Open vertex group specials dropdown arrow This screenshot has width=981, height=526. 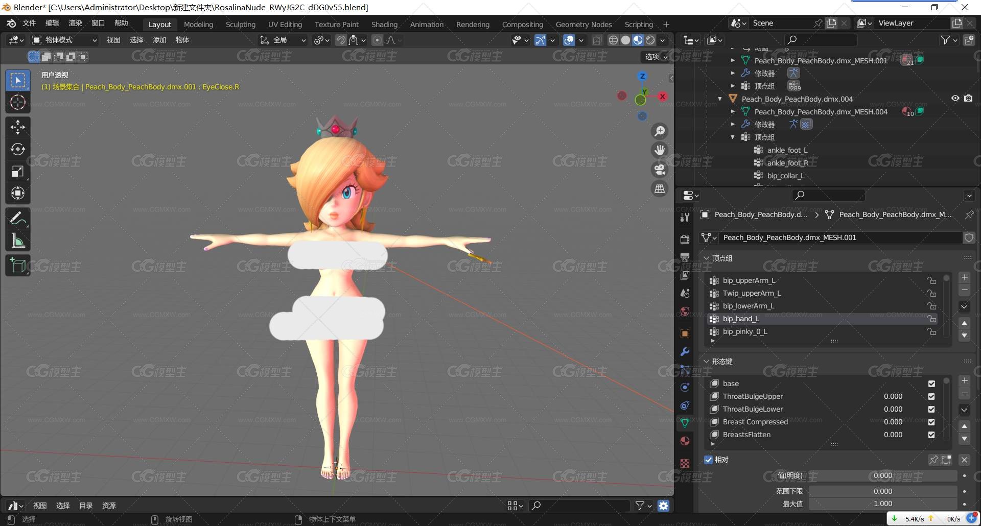pyautogui.click(x=964, y=307)
